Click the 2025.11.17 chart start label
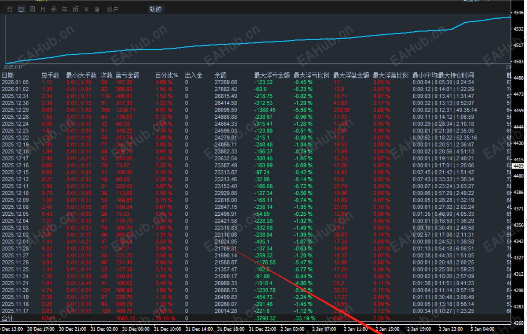 coord(13,67)
